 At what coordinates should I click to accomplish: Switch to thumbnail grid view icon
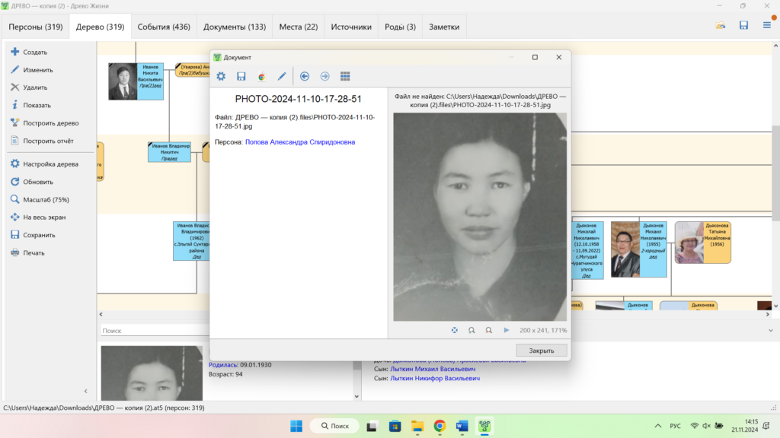345,76
